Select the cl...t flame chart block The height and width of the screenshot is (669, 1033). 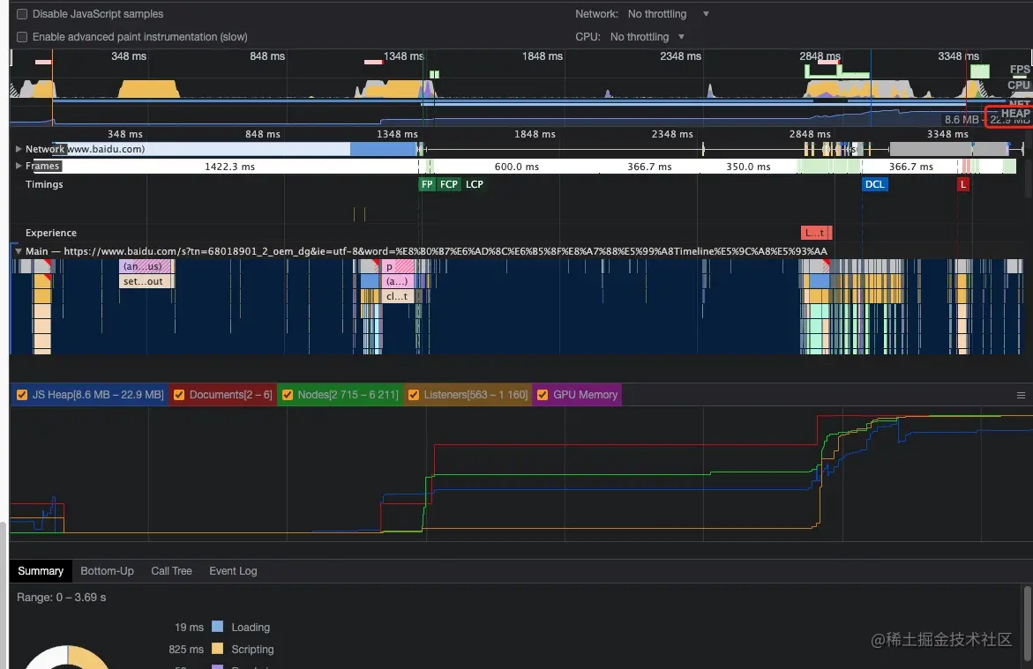click(398, 296)
